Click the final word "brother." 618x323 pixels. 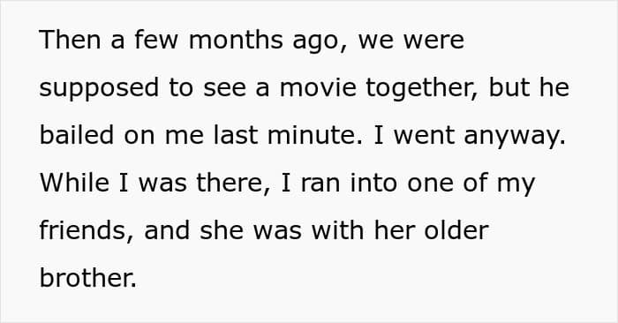88,278
